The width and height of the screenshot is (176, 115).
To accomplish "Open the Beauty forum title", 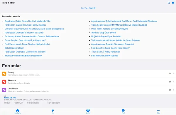I will pos(11,72).
